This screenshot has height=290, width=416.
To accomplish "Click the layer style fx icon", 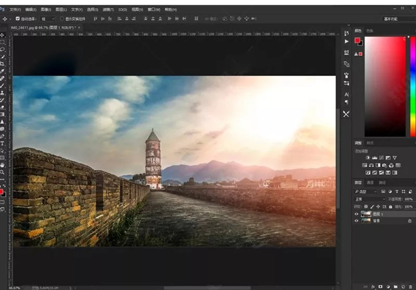I will pos(373,286).
